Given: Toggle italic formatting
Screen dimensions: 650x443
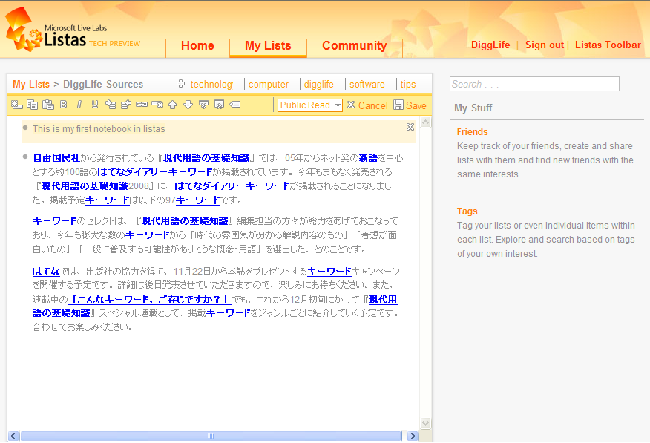Looking at the screenshot, I should point(79,105).
